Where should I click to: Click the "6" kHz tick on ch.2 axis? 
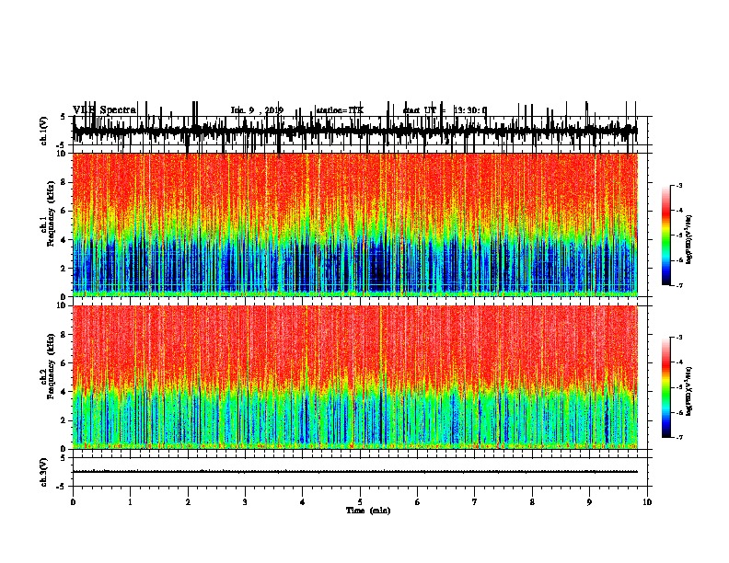[x=64, y=362]
